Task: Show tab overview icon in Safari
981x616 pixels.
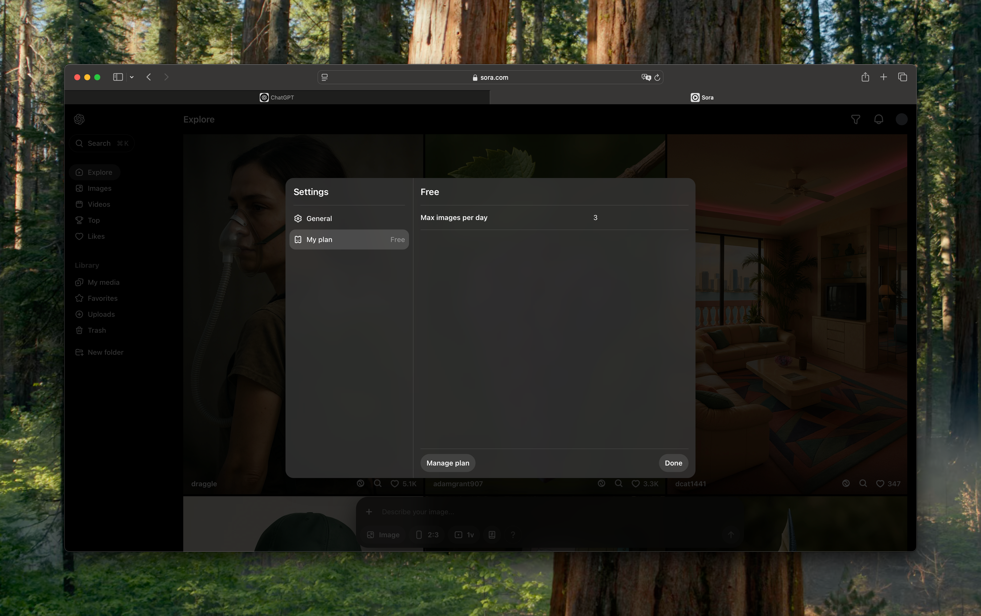Action: (902, 77)
